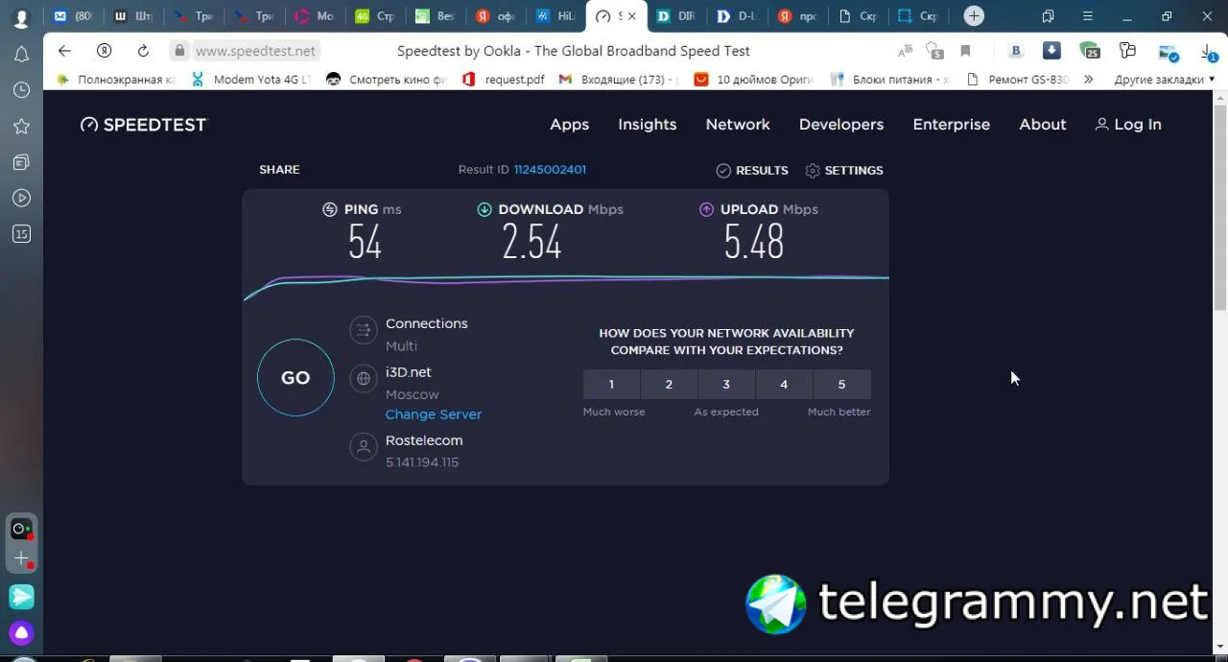Open the messenger paper-plane sidebar icon
1228x662 pixels.
tap(21, 597)
